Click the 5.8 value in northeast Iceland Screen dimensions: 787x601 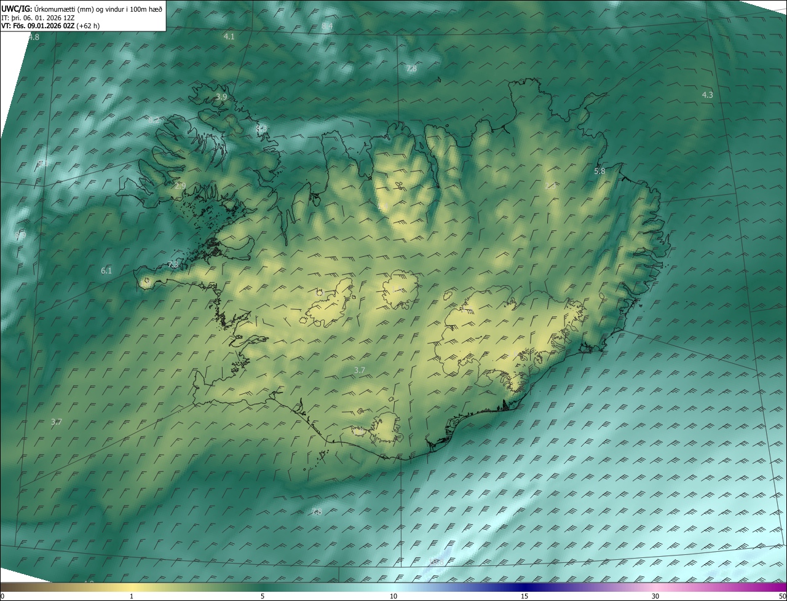tap(599, 171)
